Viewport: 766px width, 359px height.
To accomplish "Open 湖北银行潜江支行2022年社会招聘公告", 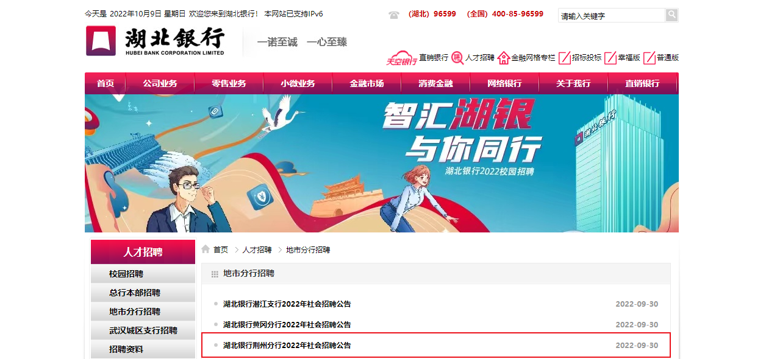I will pos(287,304).
